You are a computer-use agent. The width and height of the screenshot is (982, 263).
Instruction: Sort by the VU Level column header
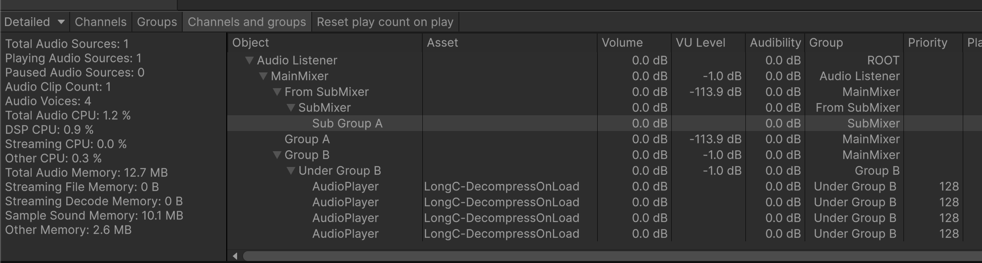(700, 43)
